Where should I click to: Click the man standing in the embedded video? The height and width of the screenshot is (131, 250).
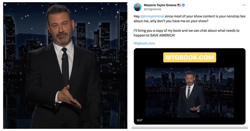190,94
